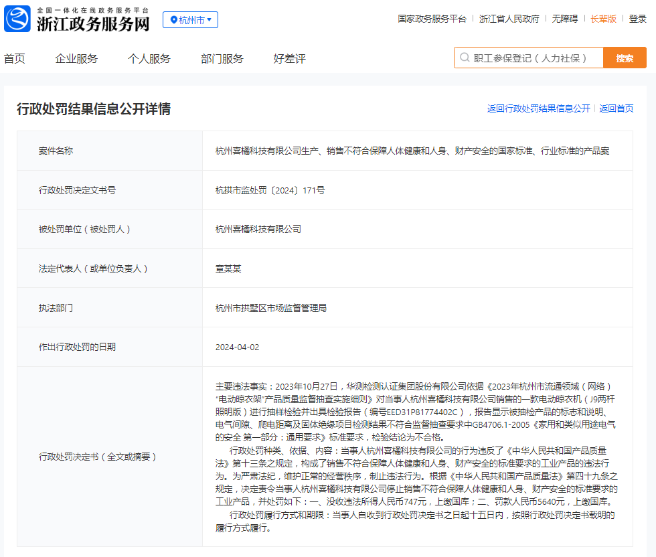Viewport: 656px width, 557px height.
Task: Open the 浙江省人民政府 link
Action: coord(509,19)
